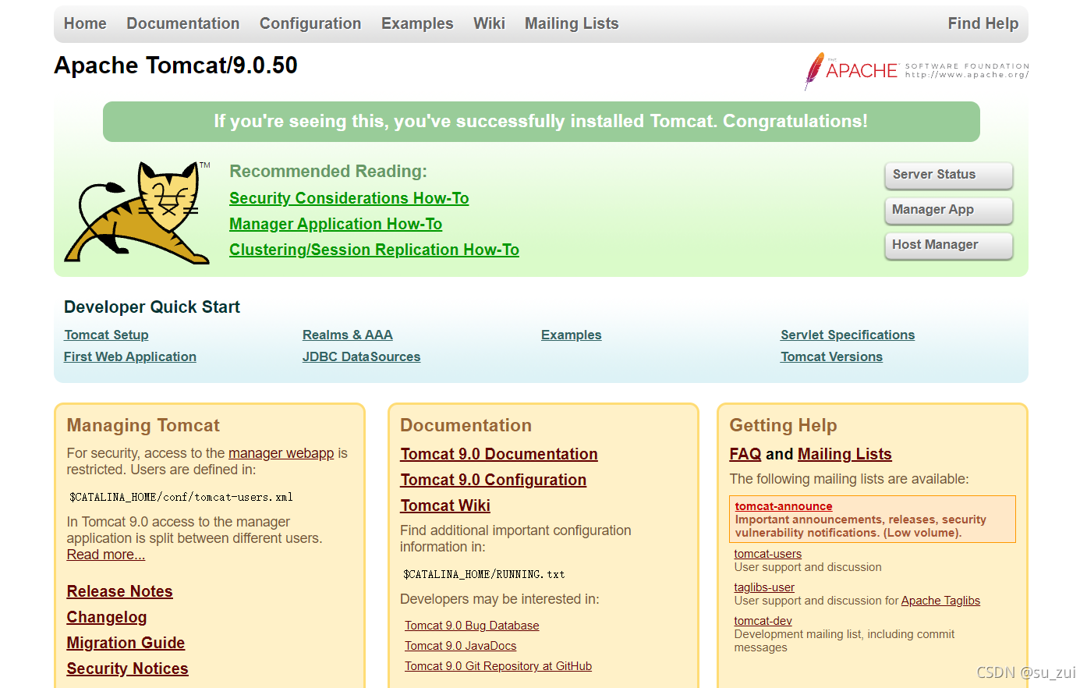This screenshot has height=688, width=1087.
Task: Click the Apache Software Foundation feather logo
Action: [917, 71]
